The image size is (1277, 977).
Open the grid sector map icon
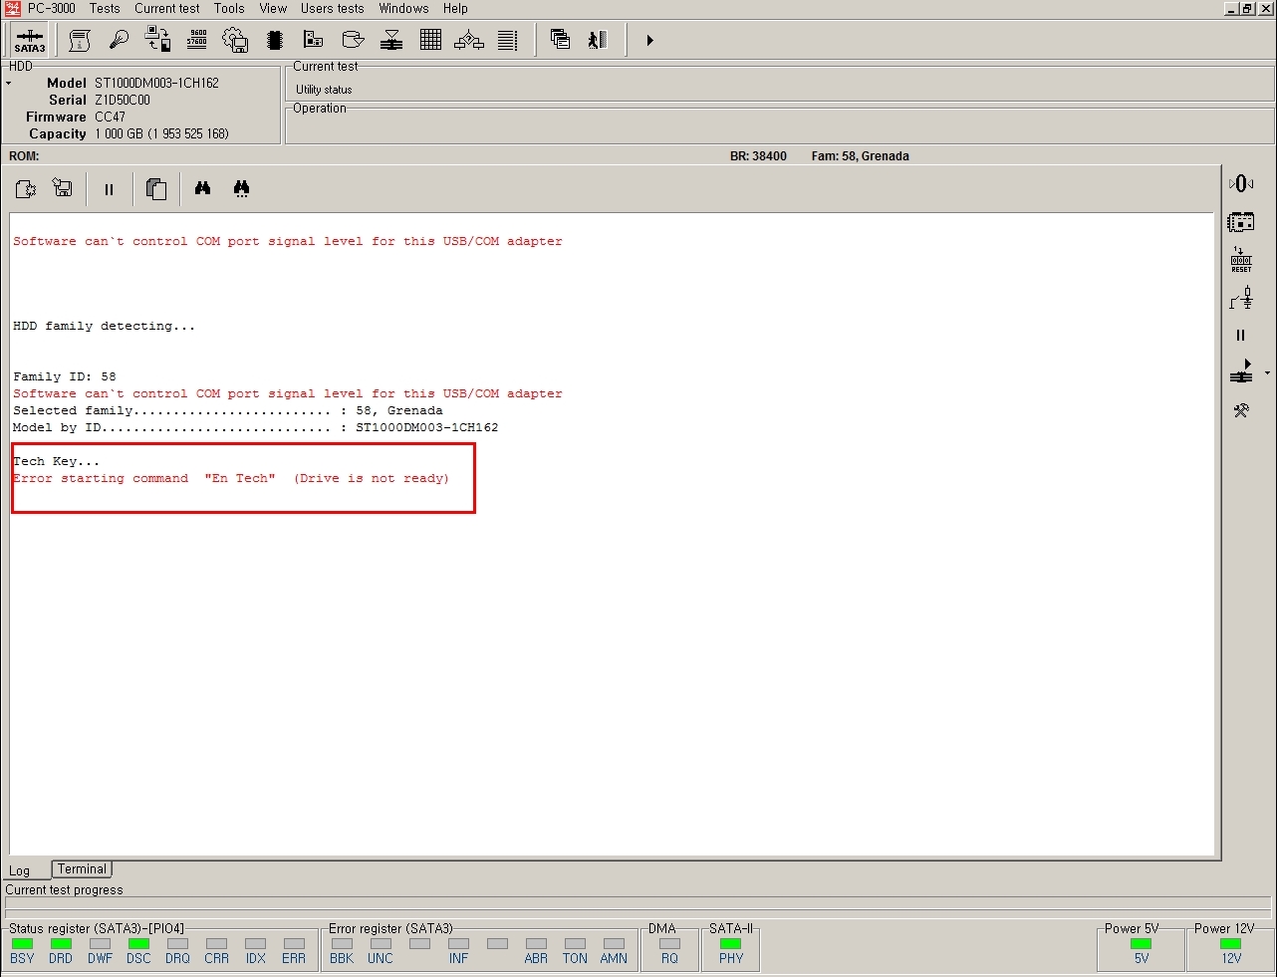(x=430, y=40)
